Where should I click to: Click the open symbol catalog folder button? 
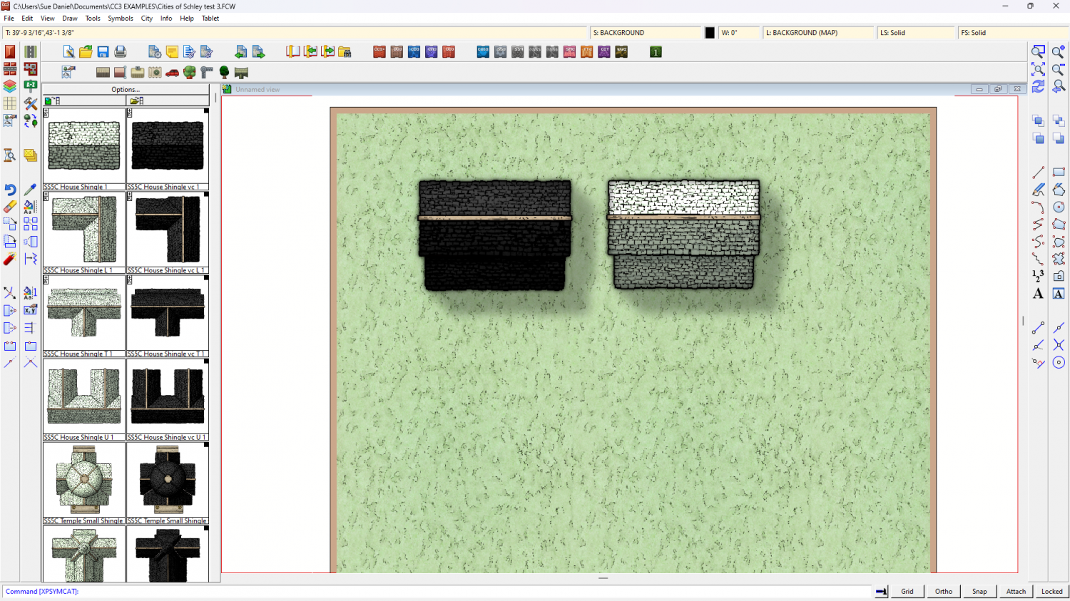(168, 101)
